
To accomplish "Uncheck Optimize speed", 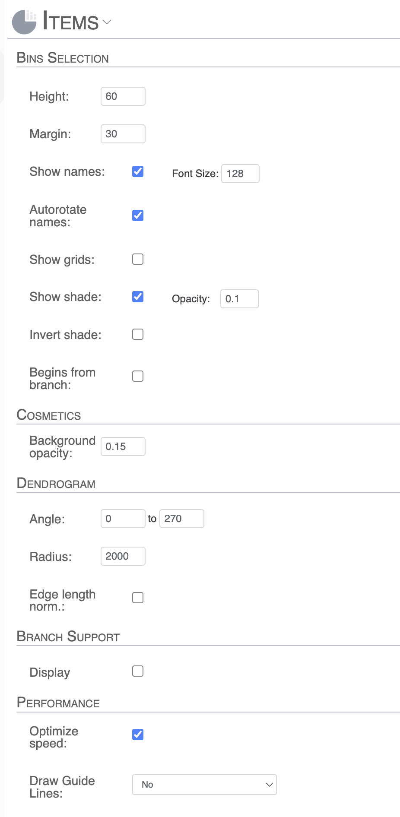I will (x=137, y=734).
